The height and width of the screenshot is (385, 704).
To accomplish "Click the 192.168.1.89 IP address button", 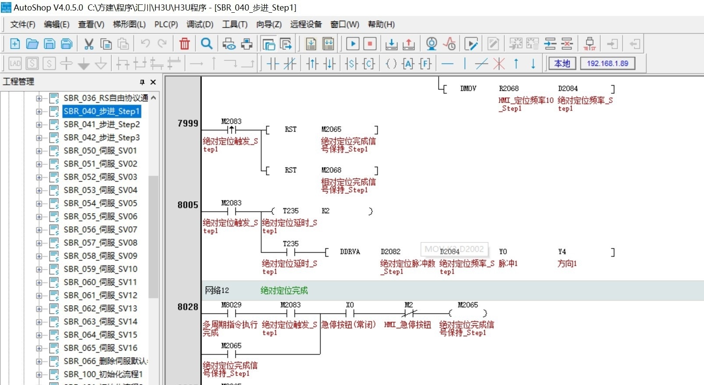I will (x=608, y=64).
